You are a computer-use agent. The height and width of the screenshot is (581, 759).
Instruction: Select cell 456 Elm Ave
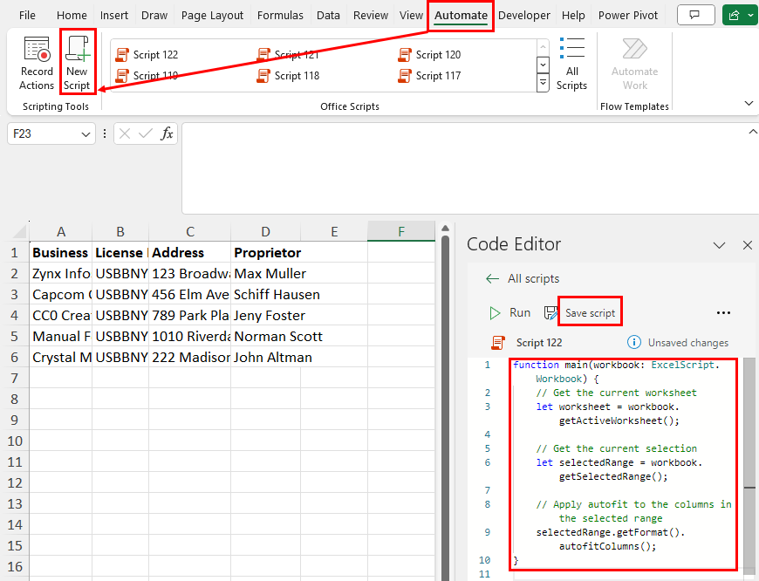(x=190, y=294)
